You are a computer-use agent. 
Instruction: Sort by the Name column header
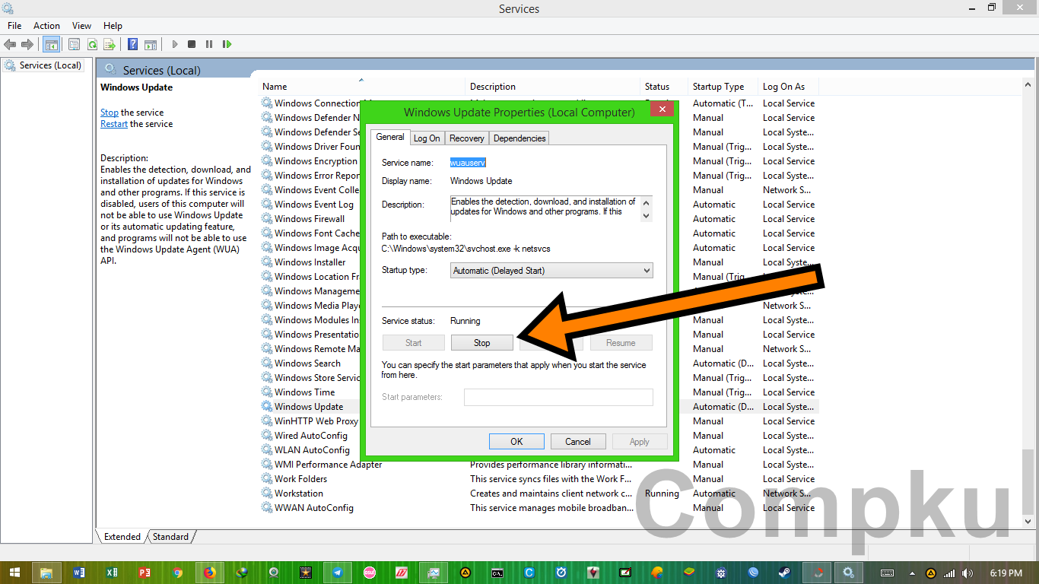(362, 87)
